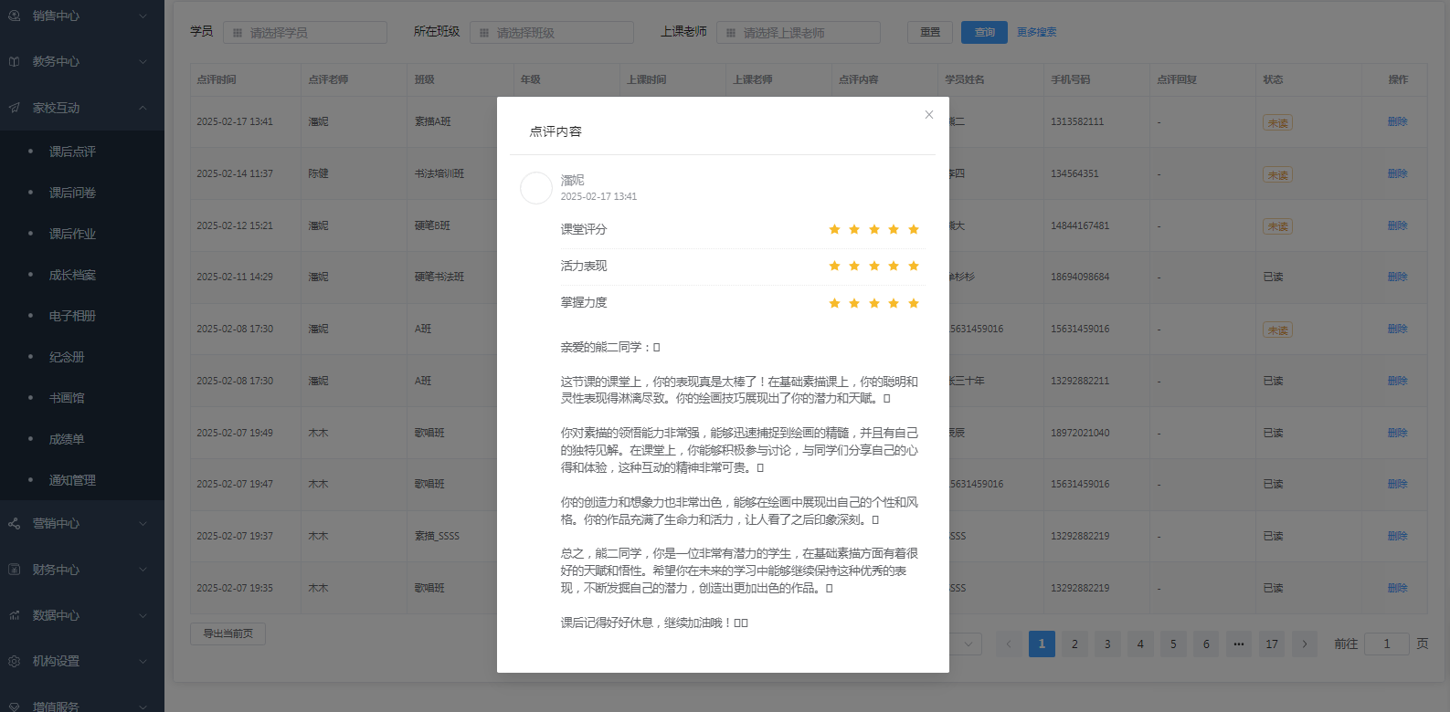Open the 课后点评 menu item

point(72,152)
